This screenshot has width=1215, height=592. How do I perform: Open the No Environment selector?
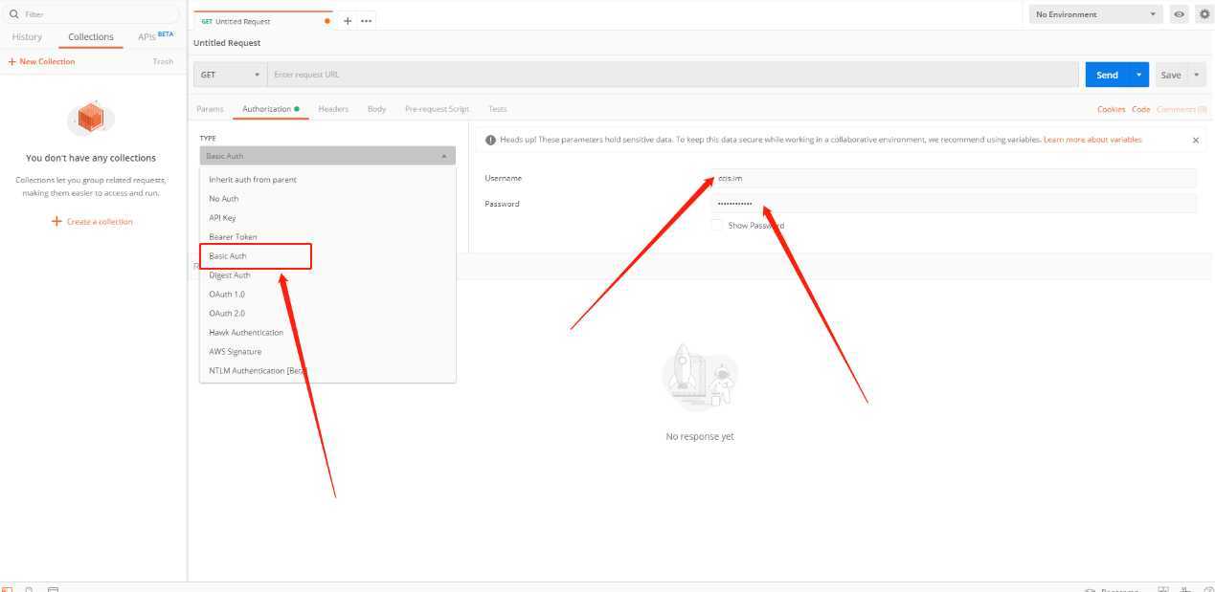pos(1095,14)
